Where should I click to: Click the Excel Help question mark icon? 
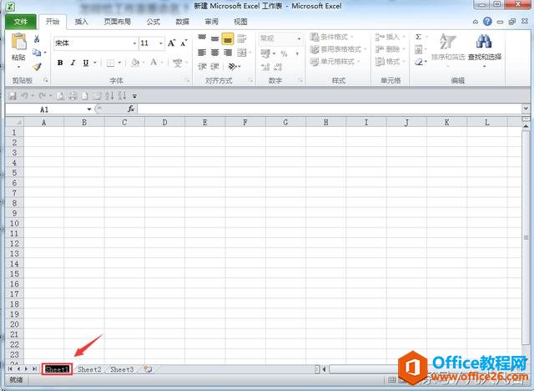tap(487, 22)
